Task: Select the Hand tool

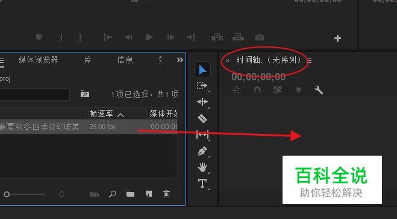Action: tap(202, 168)
